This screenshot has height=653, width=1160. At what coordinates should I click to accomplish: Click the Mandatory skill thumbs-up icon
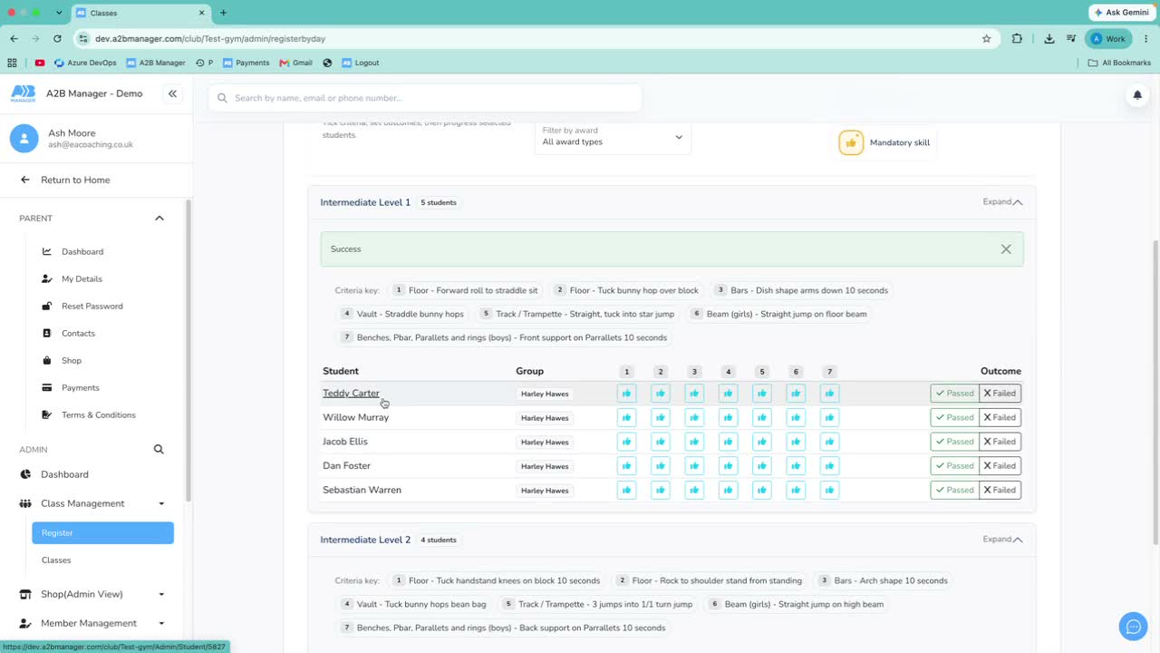[x=851, y=142]
